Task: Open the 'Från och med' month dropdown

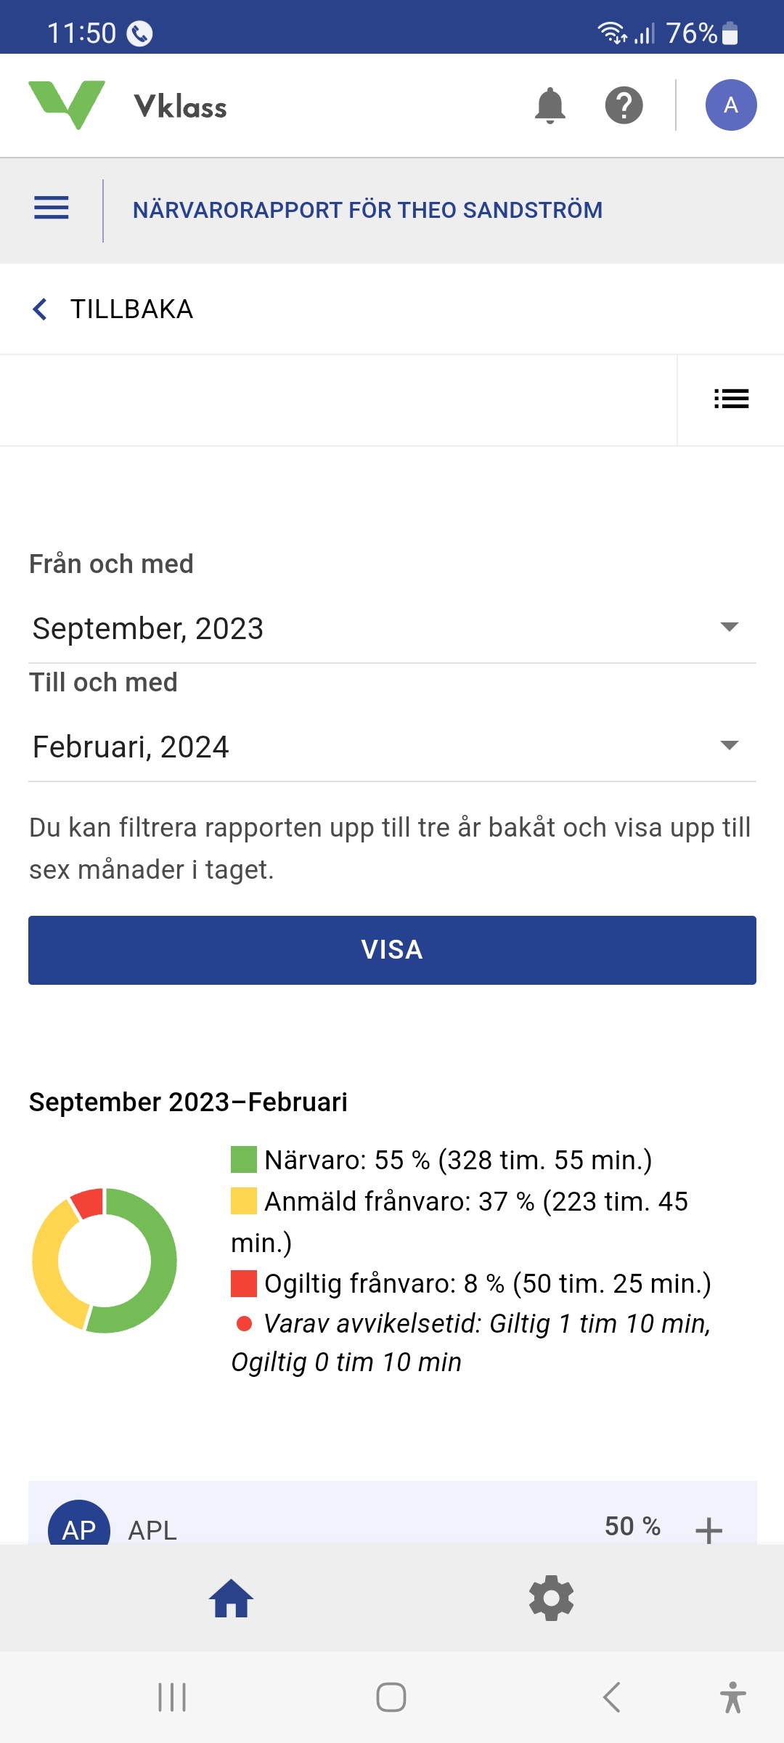Action: pos(392,628)
